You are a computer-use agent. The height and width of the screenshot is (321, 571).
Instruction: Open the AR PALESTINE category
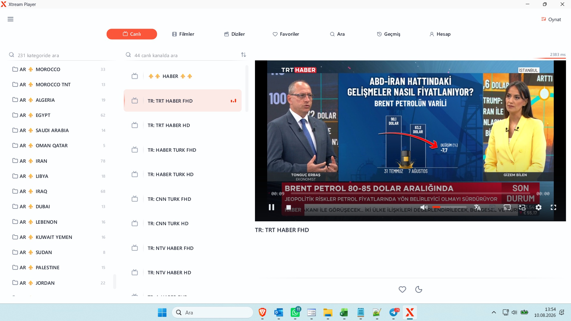click(x=59, y=267)
